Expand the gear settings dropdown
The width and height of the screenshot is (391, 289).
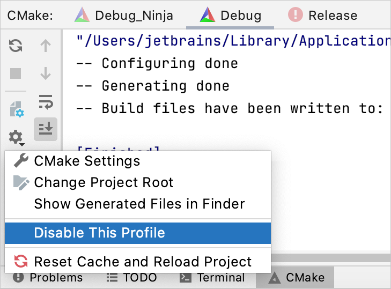[x=16, y=137]
